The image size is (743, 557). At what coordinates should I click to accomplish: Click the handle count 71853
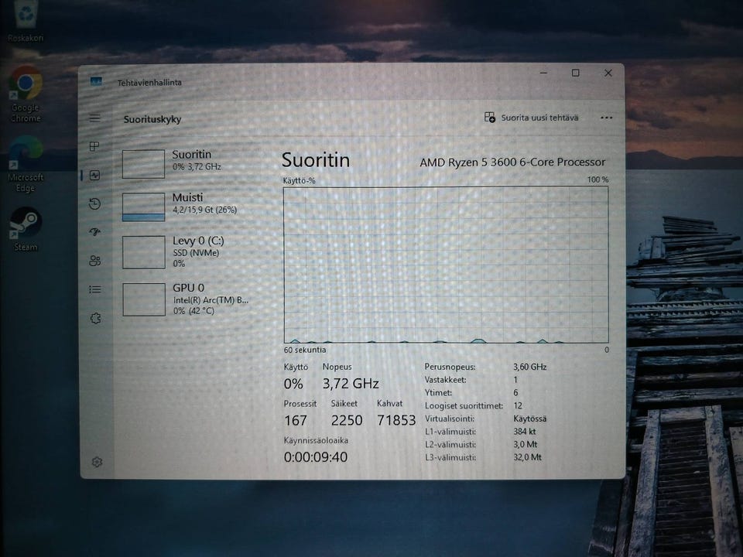tap(396, 420)
